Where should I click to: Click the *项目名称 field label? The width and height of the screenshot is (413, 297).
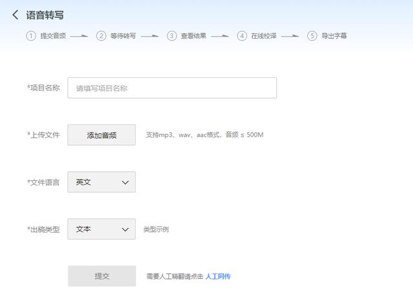click(x=44, y=88)
